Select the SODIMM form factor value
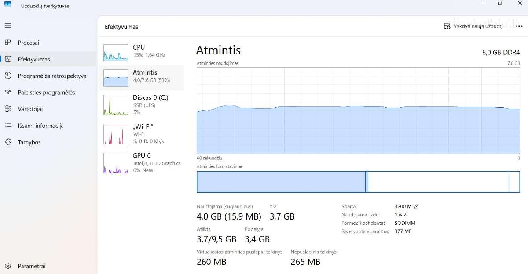 tap(405, 223)
